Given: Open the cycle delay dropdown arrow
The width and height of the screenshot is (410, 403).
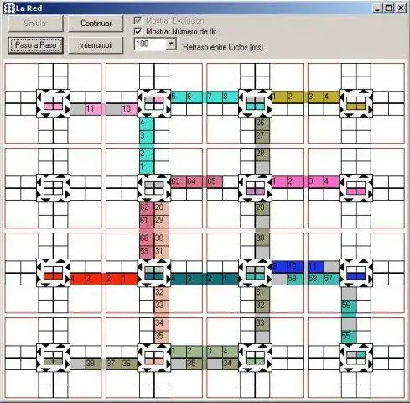Looking at the screenshot, I should point(171,44).
